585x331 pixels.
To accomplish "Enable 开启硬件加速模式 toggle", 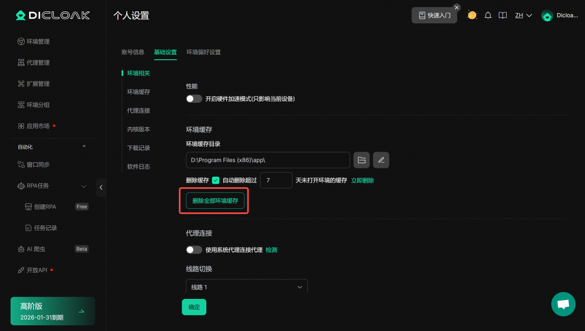I will point(194,99).
